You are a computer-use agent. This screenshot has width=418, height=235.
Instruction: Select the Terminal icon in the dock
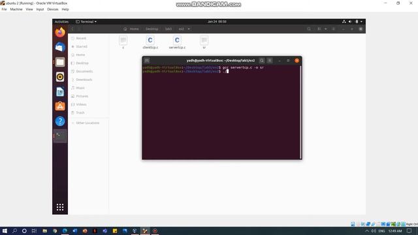click(60, 136)
